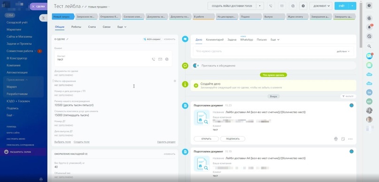Set deal stage to Подано
Screen dimensions: 379x182
coord(250,17)
